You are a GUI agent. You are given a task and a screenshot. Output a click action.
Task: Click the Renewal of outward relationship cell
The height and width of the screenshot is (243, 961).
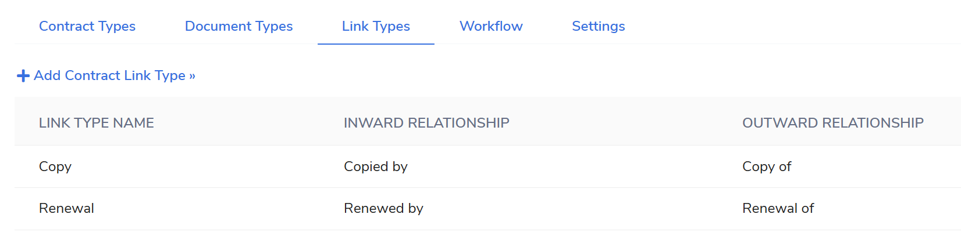(x=778, y=208)
